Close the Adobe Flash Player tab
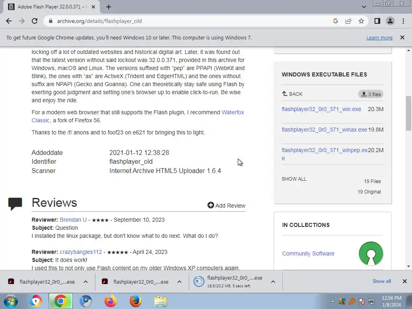412x309 pixels. click(93, 7)
